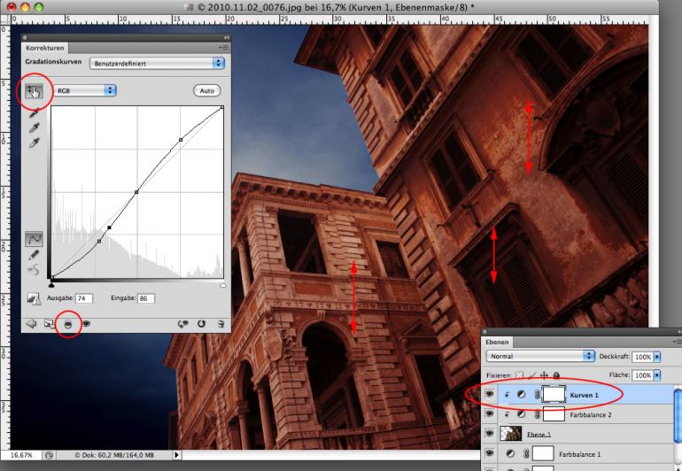Click the Auto curves button
Image resolution: width=682 pixels, height=471 pixels.
(x=207, y=91)
